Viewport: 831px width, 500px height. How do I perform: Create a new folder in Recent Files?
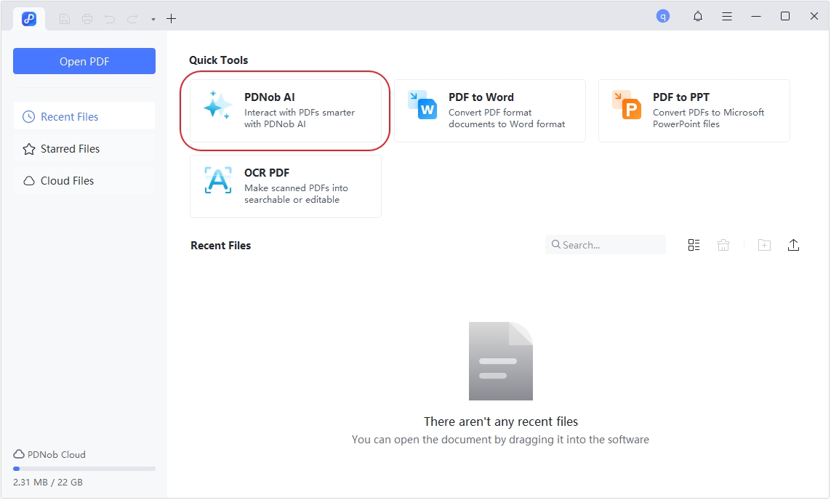(764, 245)
